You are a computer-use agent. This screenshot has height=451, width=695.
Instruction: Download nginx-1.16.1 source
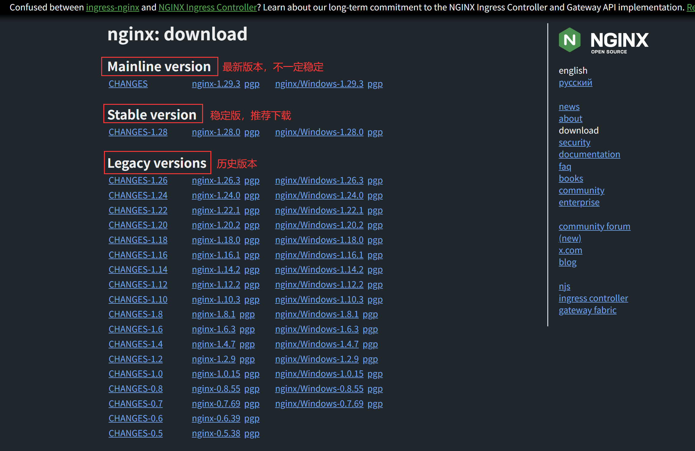coord(216,255)
